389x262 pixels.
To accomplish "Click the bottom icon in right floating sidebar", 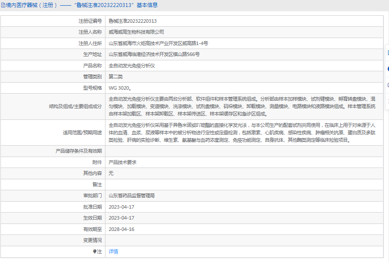I will (x=388, y=101).
